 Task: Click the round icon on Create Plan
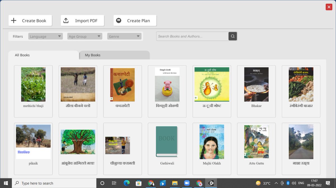coord(119,21)
